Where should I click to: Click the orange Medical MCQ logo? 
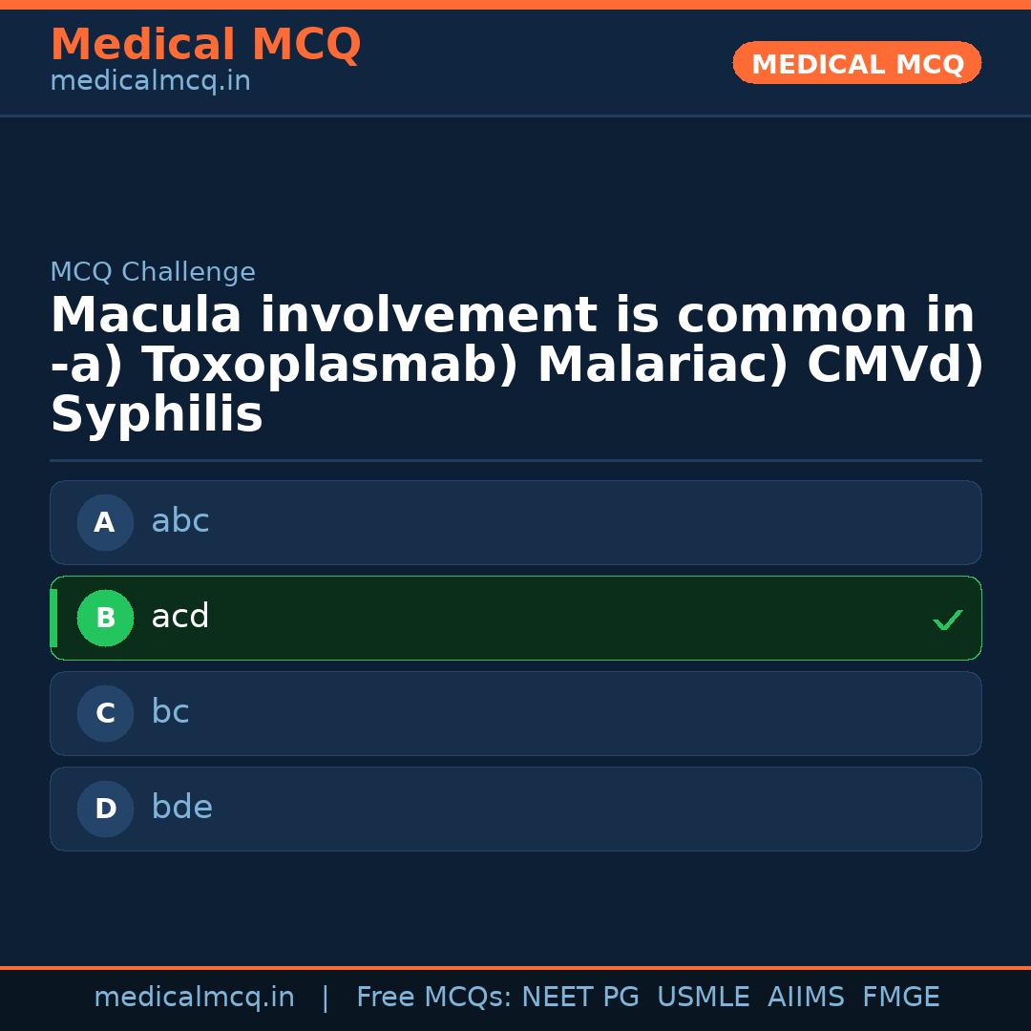tap(205, 45)
